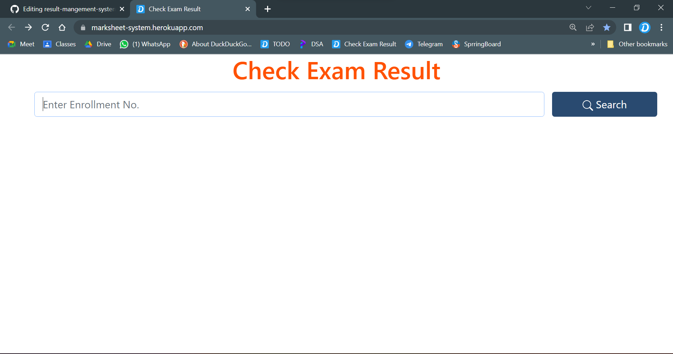The image size is (673, 354).
Task: Reload the current page
Action: (45, 27)
